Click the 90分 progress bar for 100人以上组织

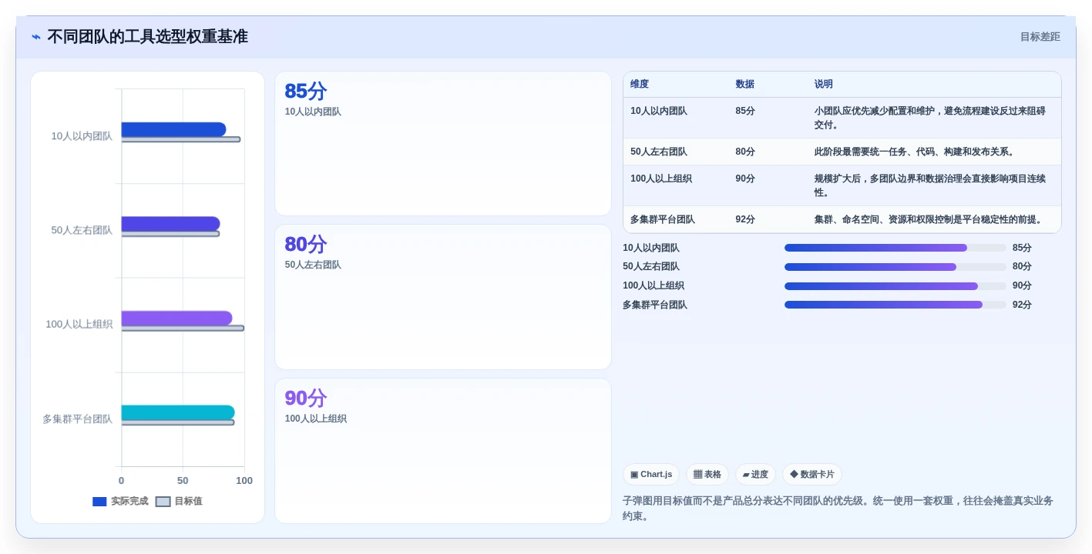click(x=895, y=286)
